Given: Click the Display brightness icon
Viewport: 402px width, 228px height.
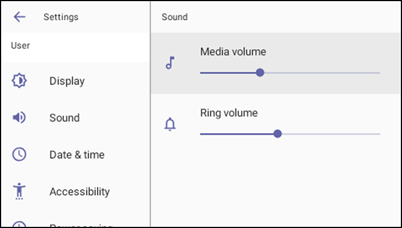Looking at the screenshot, I should pos(19,81).
